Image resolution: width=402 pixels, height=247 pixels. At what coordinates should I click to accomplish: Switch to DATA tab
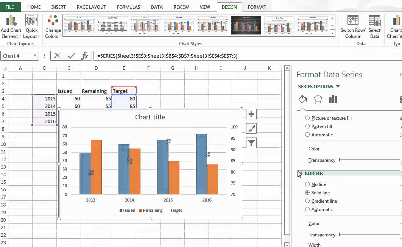click(157, 7)
